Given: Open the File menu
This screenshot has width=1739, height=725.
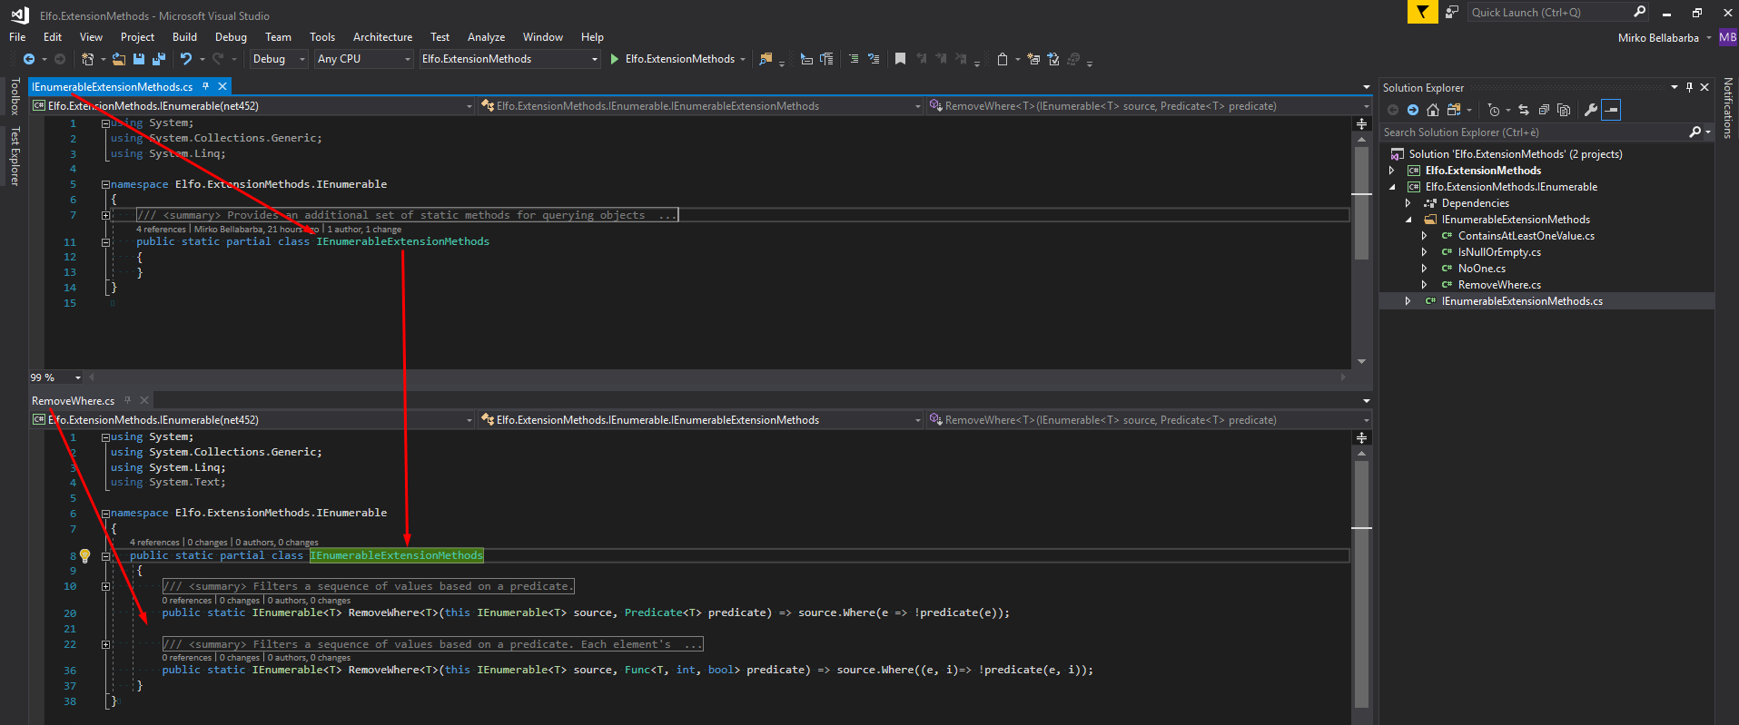Looking at the screenshot, I should click(17, 37).
